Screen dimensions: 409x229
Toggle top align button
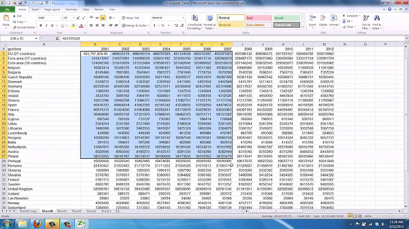[x=91, y=18]
